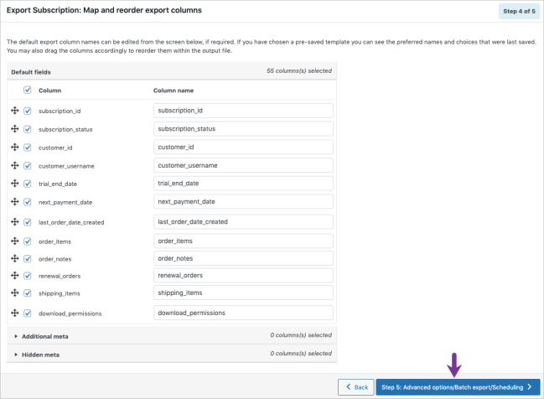Click the drag handle for customer_id row

click(15, 148)
